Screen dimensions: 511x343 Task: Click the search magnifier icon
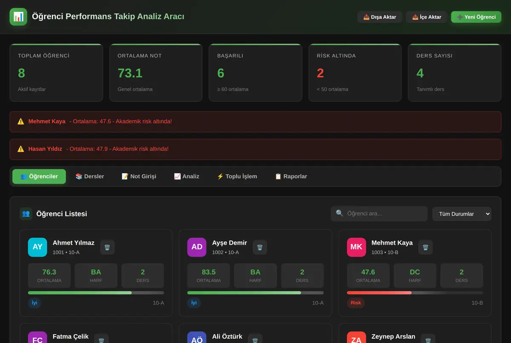pos(339,213)
